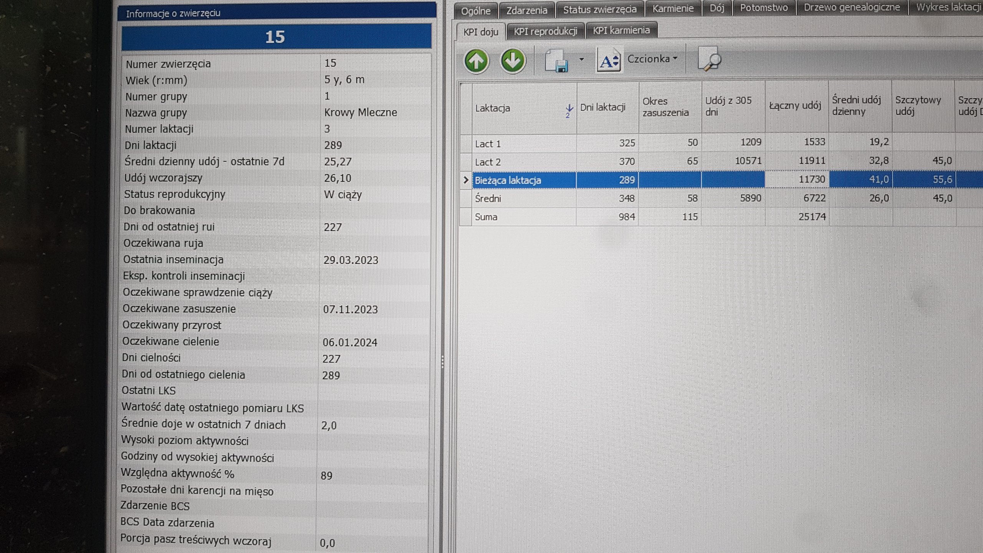The width and height of the screenshot is (983, 553).
Task: Select the Lact 1 row selector cell
Action: (466, 144)
